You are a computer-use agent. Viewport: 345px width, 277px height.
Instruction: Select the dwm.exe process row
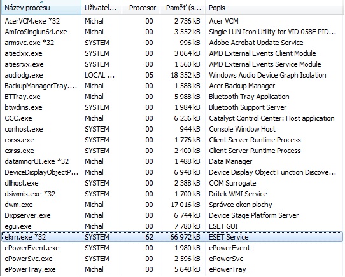click(172, 205)
